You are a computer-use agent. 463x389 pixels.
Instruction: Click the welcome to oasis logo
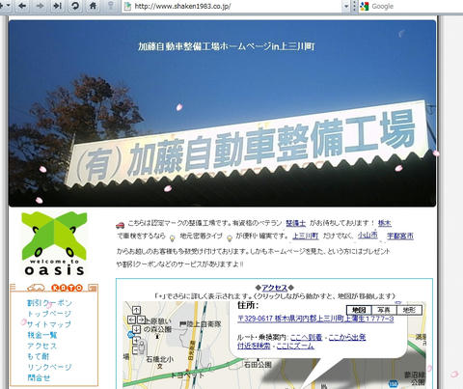54,244
